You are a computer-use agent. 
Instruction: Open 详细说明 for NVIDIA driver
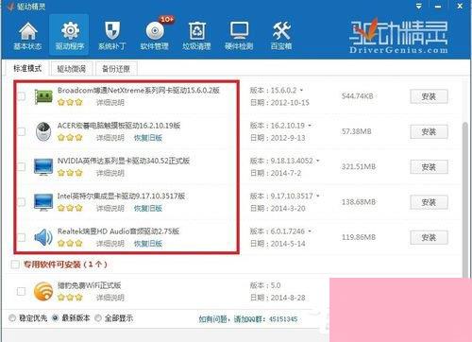point(110,173)
